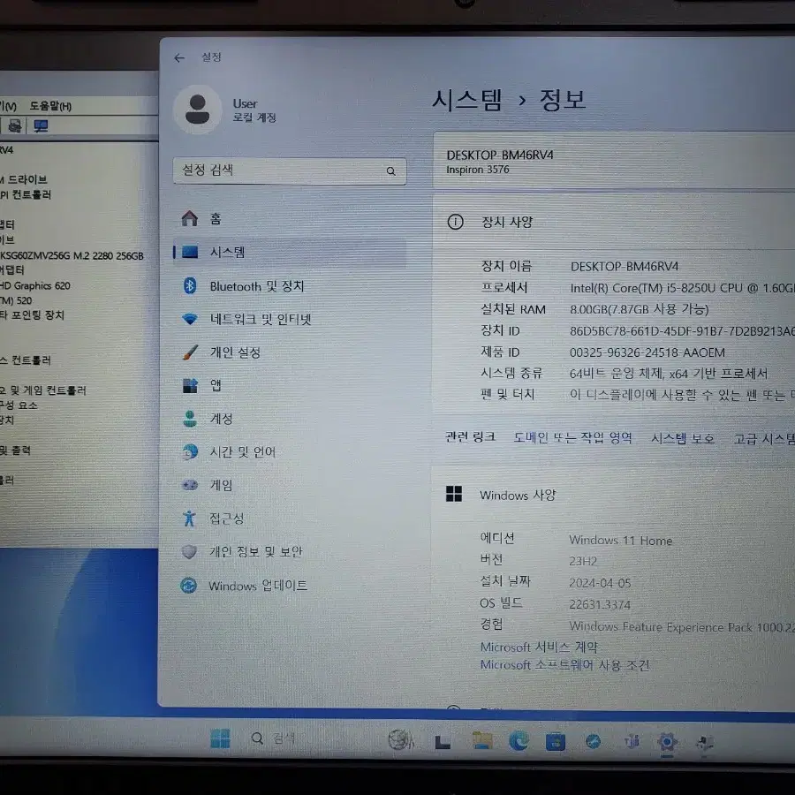This screenshot has height=795, width=795.
Task: Click 64비트 운영 체제 system type value
Action: point(669,374)
